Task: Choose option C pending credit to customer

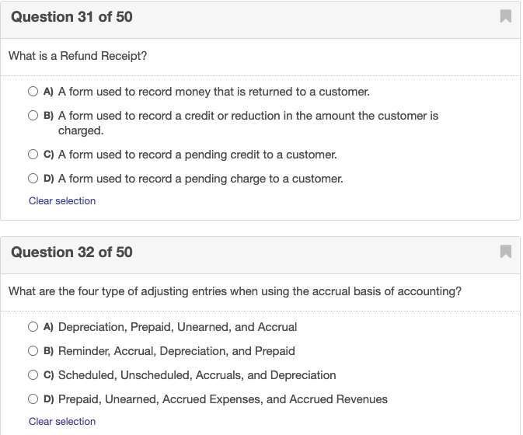Action: tap(34, 155)
